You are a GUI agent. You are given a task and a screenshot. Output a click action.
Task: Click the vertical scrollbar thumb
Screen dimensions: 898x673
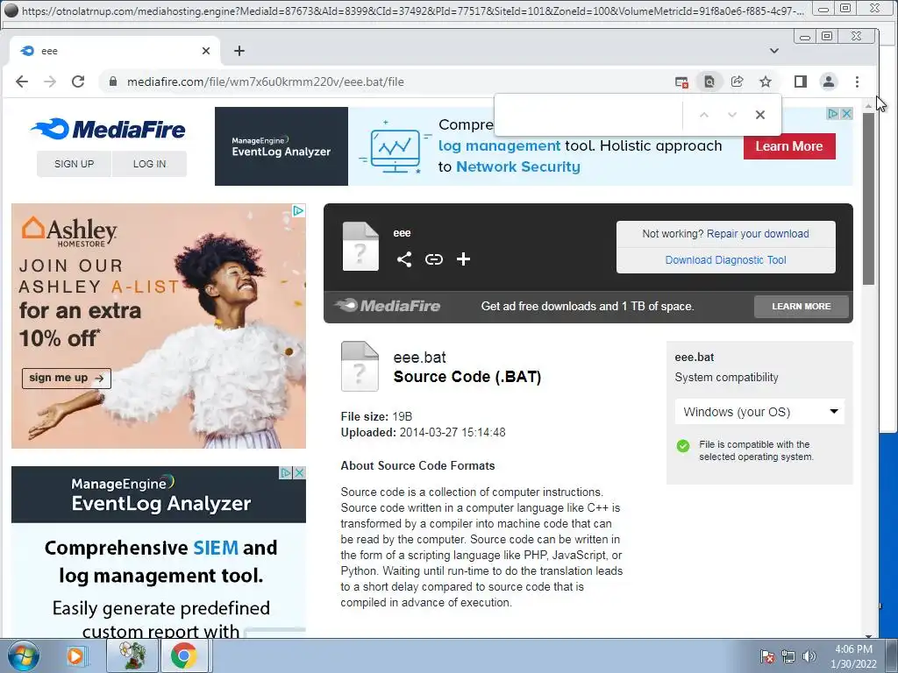pos(869,199)
